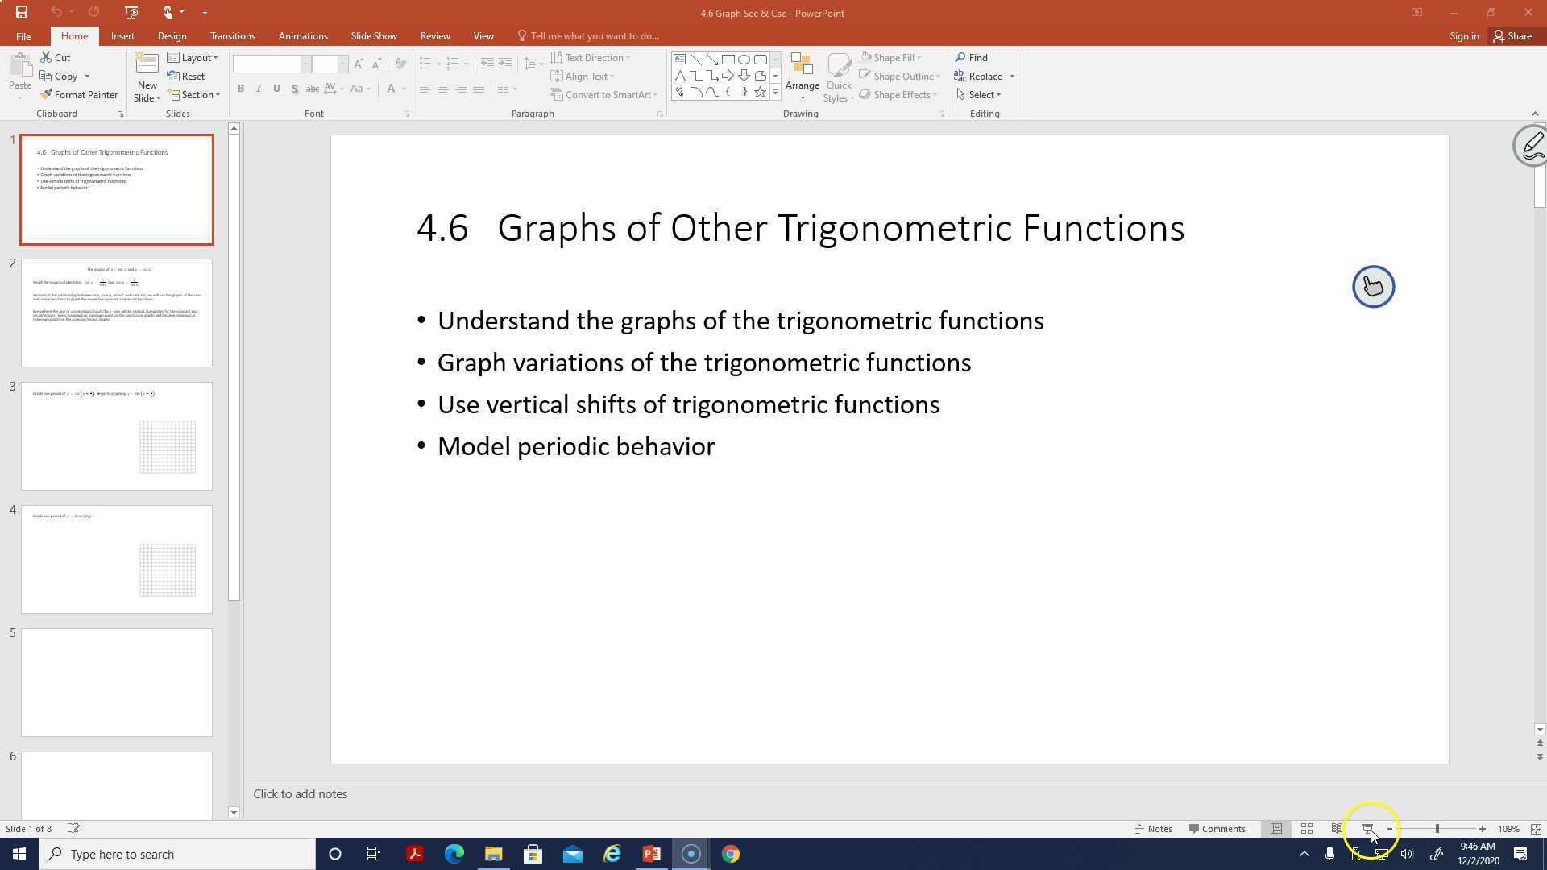Open the Transitions tab
This screenshot has width=1547, height=870.
[x=232, y=36]
